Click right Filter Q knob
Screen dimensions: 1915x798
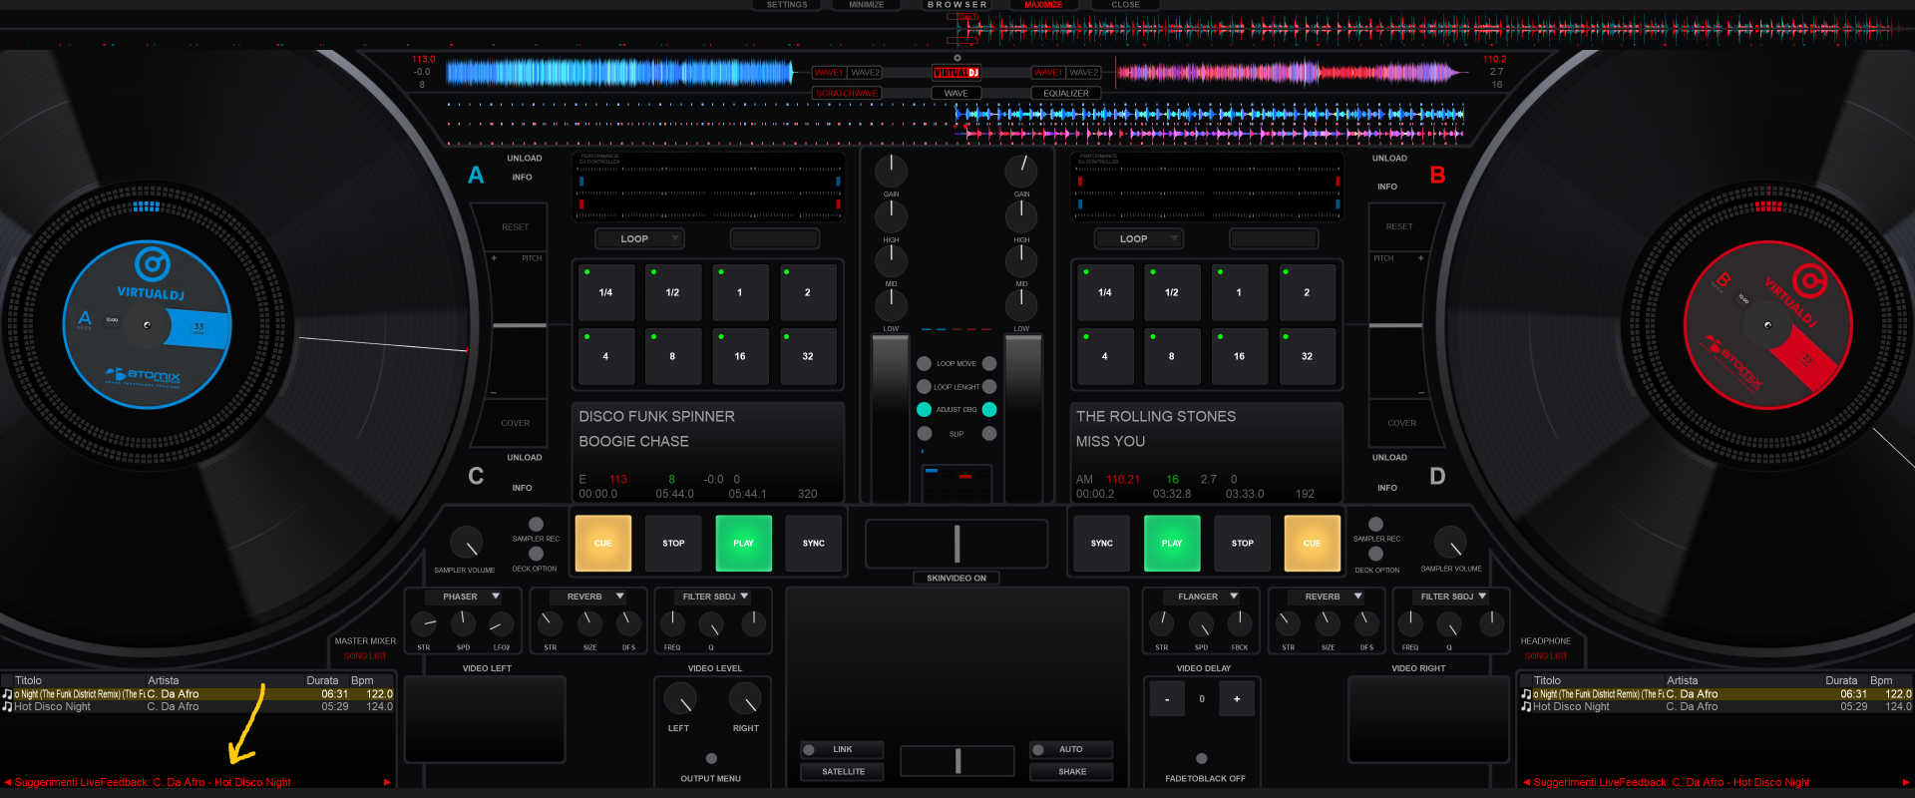point(1449,624)
